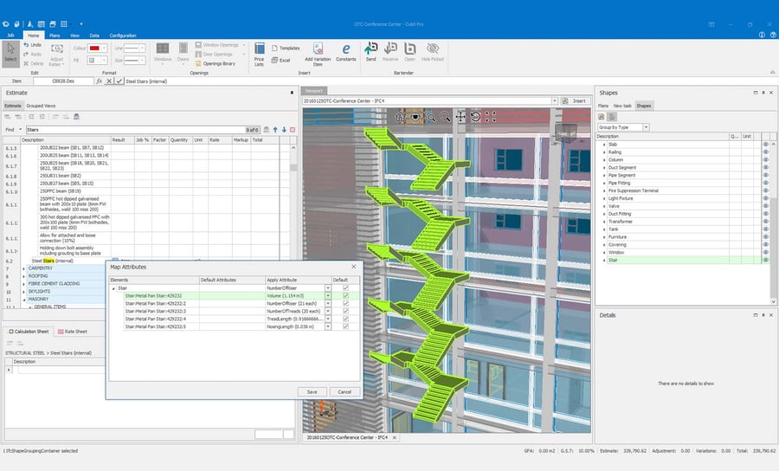Click the Excel insert button
This screenshot has height=471, width=779.
coord(280,60)
